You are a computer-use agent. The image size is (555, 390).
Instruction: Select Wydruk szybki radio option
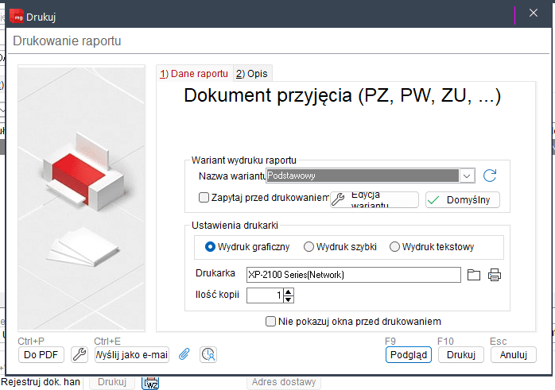[309, 247]
